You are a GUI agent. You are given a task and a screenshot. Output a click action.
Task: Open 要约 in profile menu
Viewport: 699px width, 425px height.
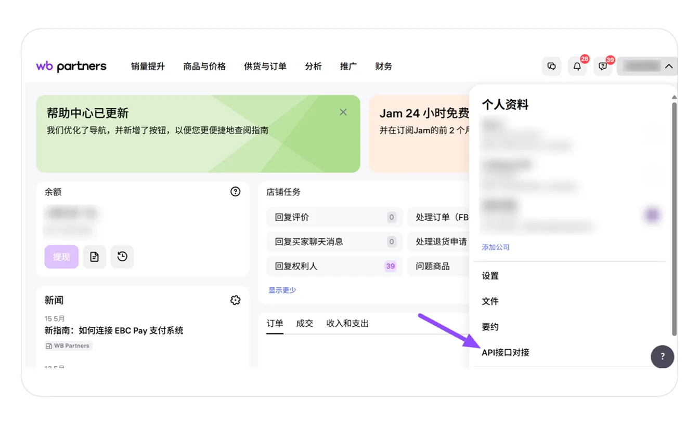[490, 327]
